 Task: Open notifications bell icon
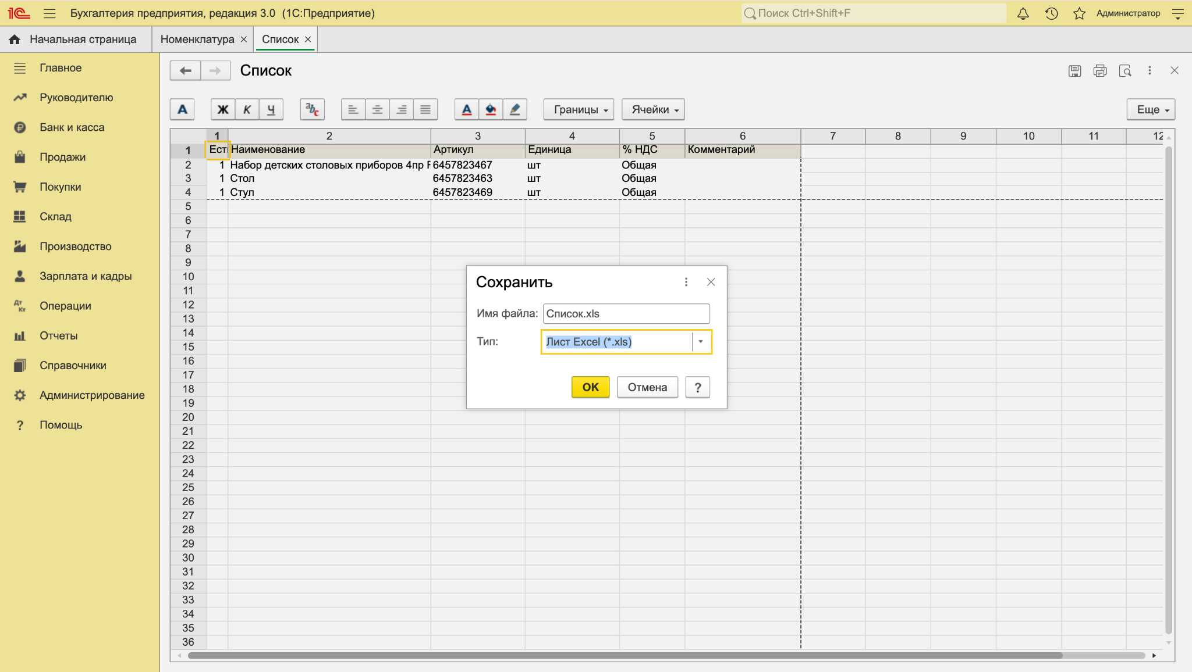(1023, 13)
